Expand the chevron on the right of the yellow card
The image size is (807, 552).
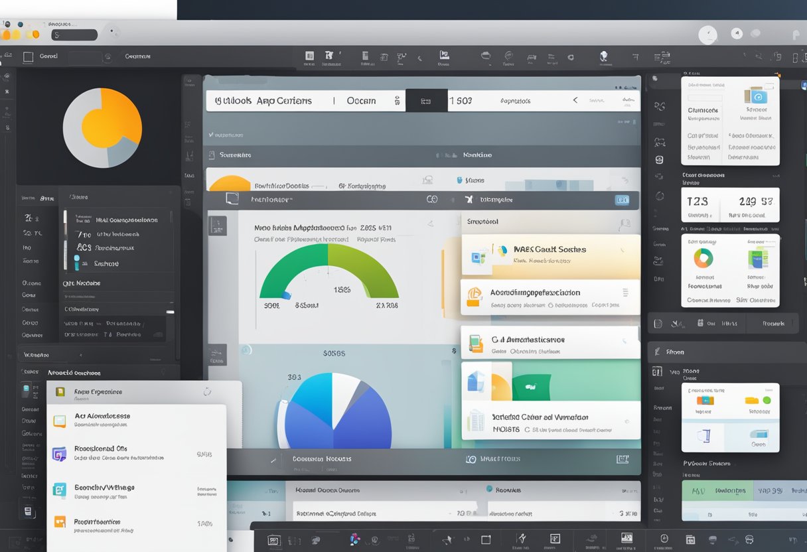tap(623, 250)
